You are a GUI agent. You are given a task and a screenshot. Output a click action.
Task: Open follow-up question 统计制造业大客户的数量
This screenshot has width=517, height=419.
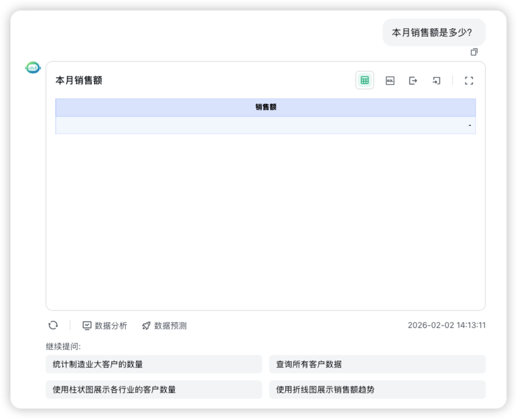pyautogui.click(x=153, y=363)
